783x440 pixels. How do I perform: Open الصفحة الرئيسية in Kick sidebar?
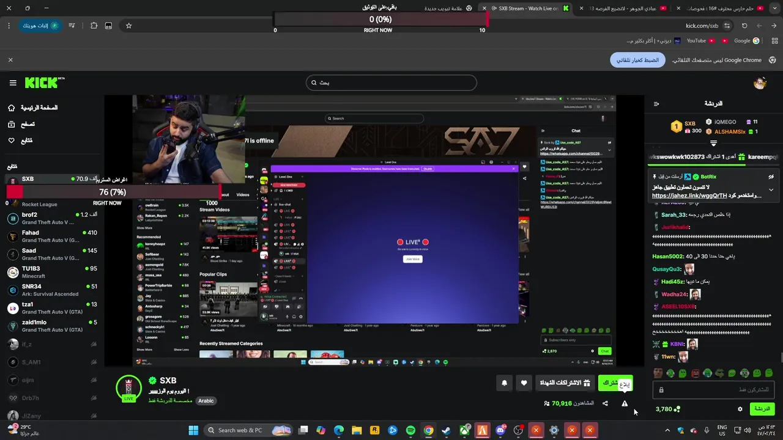(33, 108)
